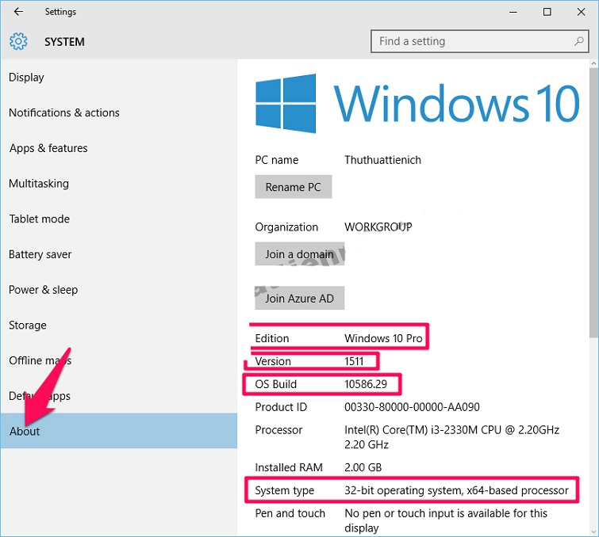Select the About sidebar item
Image resolution: width=599 pixels, height=537 pixels.
tap(25, 432)
